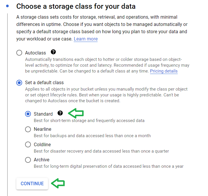Click the Choose a storage class heading
Viewport: 208px width, 196px height.
[76, 6]
